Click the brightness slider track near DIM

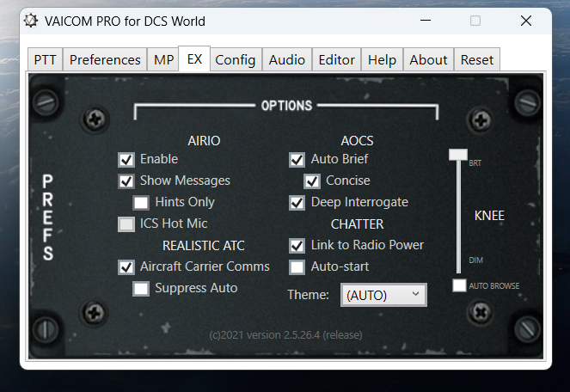(x=459, y=260)
